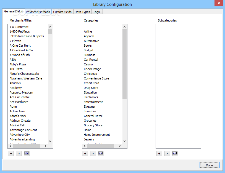Switch to the Data Types tab
The width and height of the screenshot is (225, 173).
tap(82, 12)
